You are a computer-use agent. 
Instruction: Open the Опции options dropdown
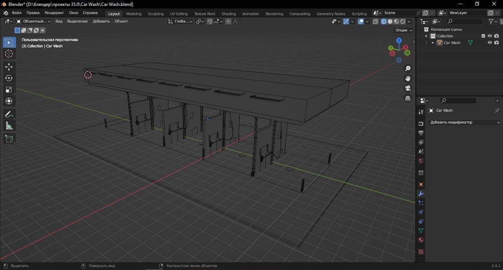click(x=403, y=30)
